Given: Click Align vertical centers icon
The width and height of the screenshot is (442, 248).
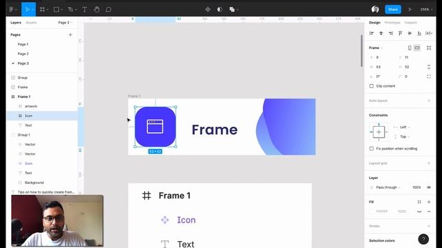Looking at the screenshot, I should [410, 33].
